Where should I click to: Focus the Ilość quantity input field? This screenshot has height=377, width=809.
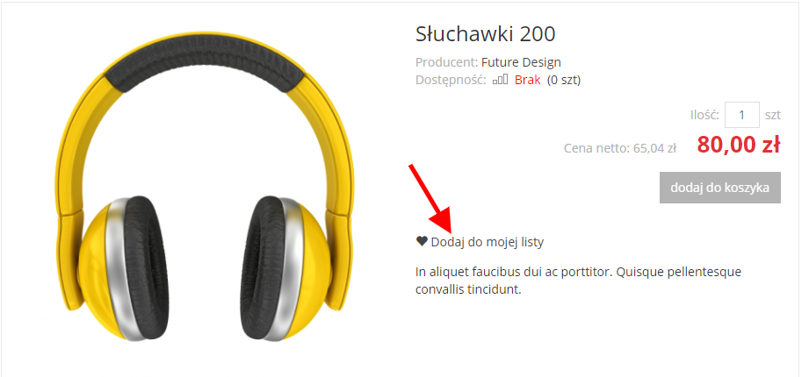742,115
